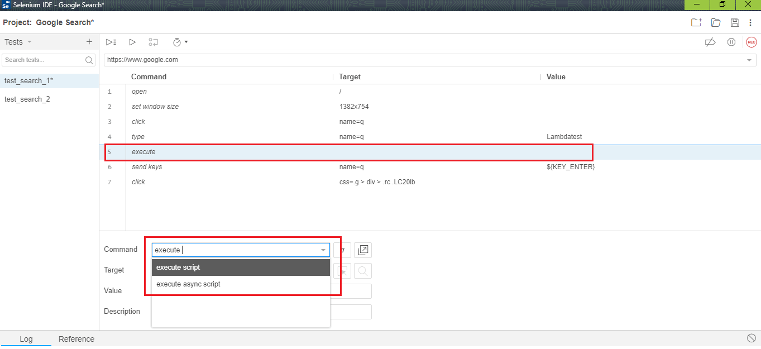The height and width of the screenshot is (349, 761).
Task: Add a new test with plus icon
Action: coord(89,42)
